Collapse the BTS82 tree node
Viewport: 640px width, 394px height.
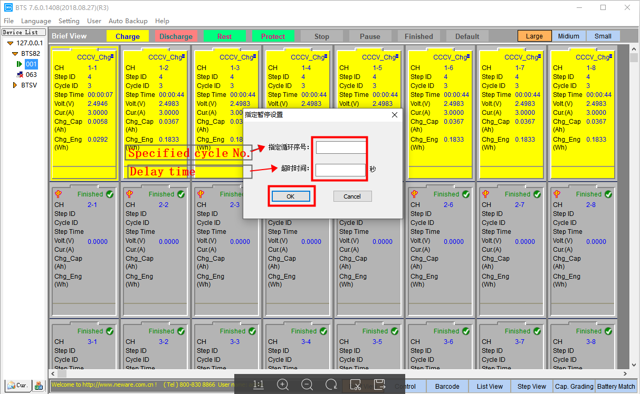(x=15, y=54)
